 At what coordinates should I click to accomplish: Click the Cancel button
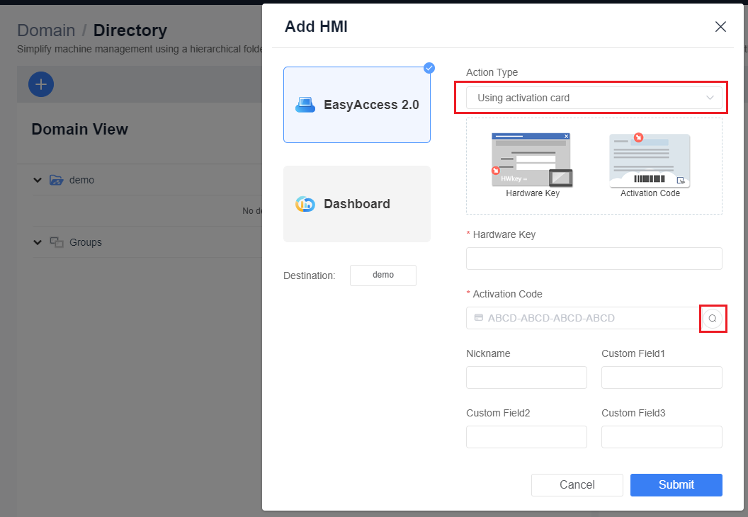point(577,485)
